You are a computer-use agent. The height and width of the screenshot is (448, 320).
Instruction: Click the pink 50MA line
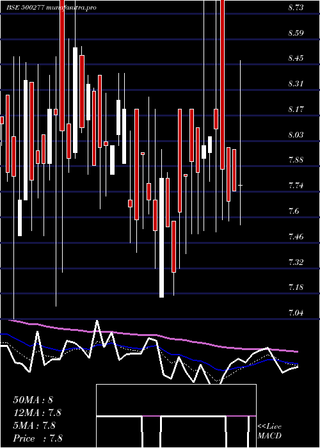[154, 335]
